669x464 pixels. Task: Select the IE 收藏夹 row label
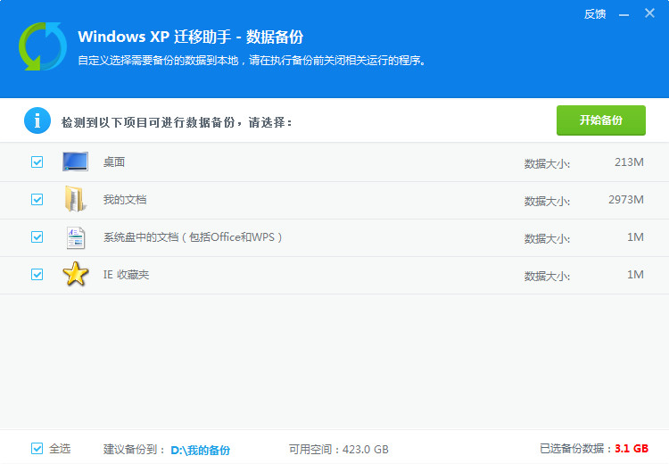(126, 275)
